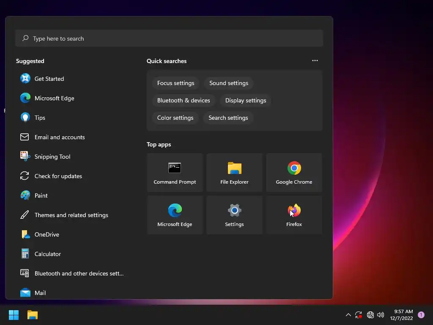Open Microsoft Edge tile in Top apps
The height and width of the screenshot is (325, 433).
click(175, 215)
